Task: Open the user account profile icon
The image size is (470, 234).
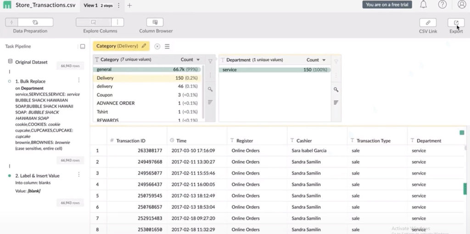Action: (461, 5)
